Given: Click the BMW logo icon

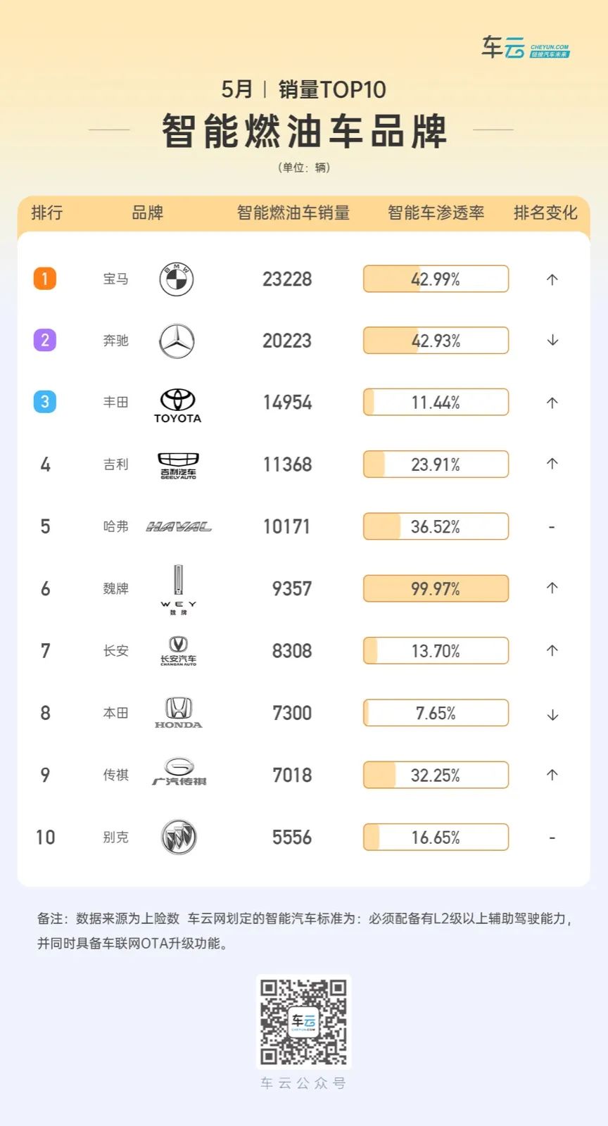Looking at the screenshot, I should coord(177,279).
